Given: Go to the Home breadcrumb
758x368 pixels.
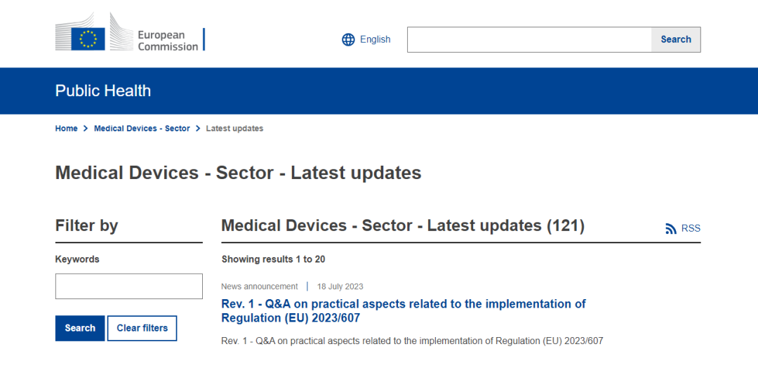Looking at the screenshot, I should click(66, 129).
